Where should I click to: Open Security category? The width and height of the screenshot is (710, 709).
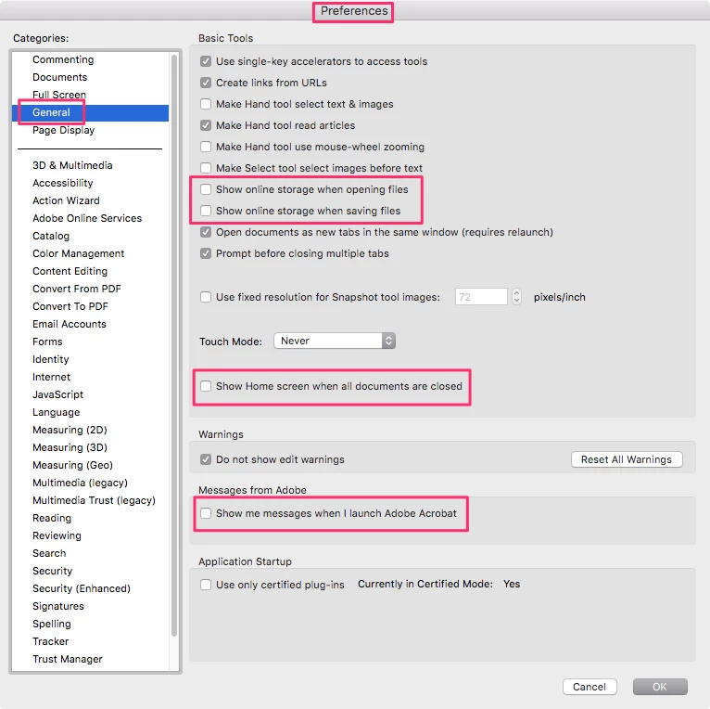(x=52, y=571)
